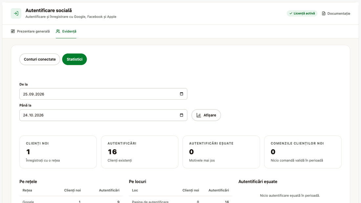Screen dimensions: 361x203
Task: Click the Pe rețele heading
Action: [28, 182]
